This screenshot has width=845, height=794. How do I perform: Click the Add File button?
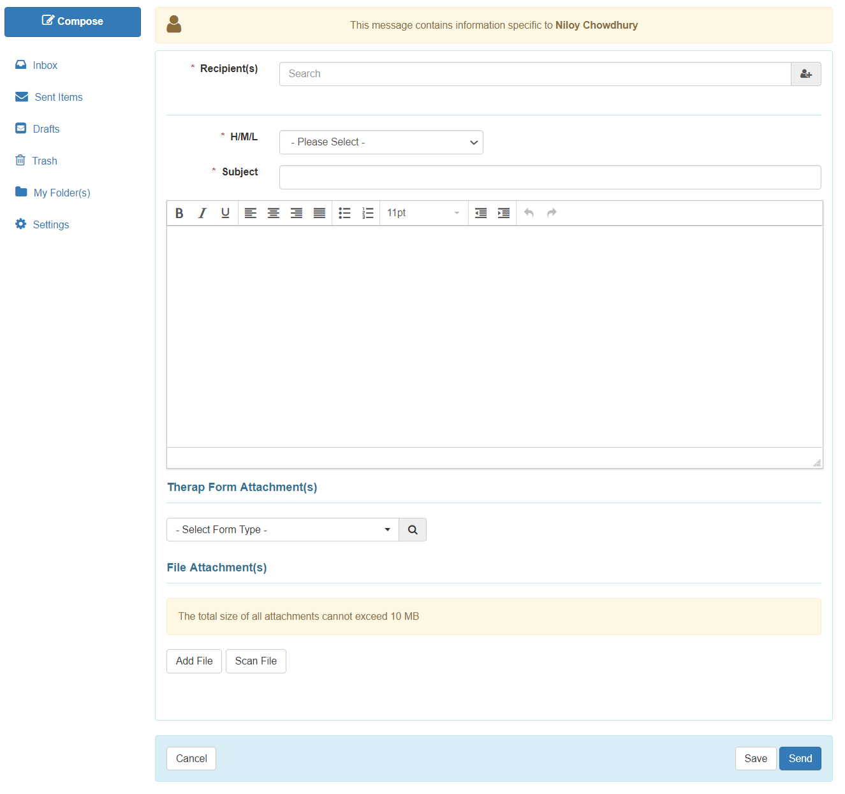point(194,661)
